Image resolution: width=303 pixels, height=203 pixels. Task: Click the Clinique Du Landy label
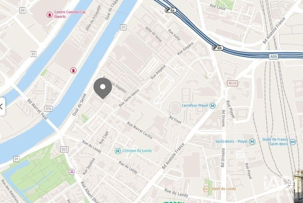[x=137, y=151]
